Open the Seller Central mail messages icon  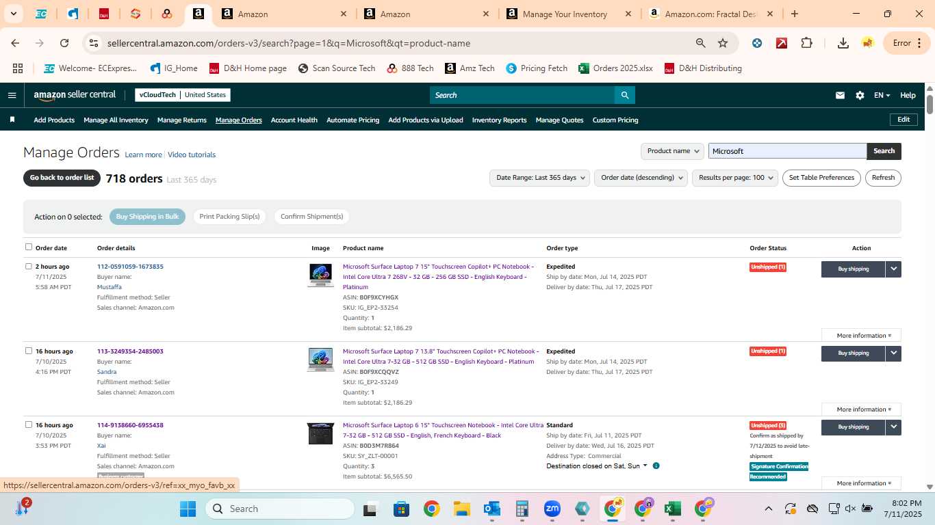click(x=840, y=95)
